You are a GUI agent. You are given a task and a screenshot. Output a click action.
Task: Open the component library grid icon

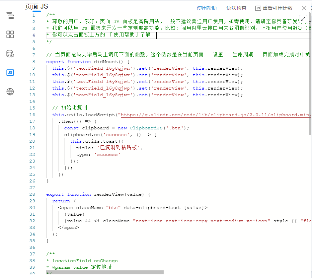10,35
